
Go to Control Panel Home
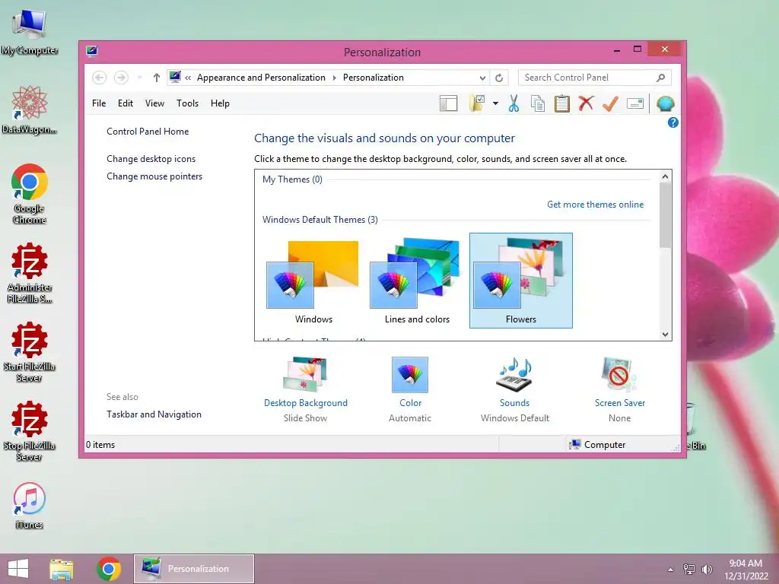coord(148,132)
